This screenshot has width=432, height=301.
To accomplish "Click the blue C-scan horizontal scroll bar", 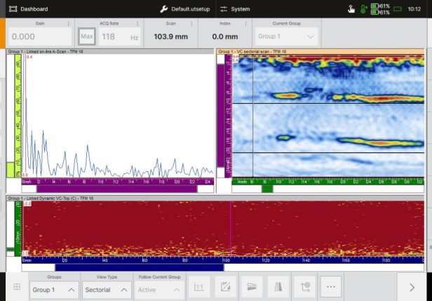I will 139,267.
